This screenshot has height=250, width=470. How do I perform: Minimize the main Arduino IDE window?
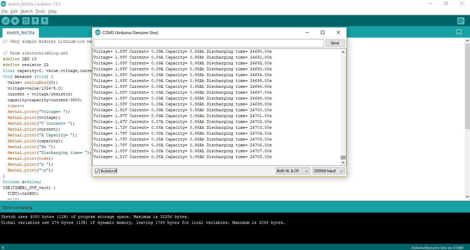pos(430,3)
